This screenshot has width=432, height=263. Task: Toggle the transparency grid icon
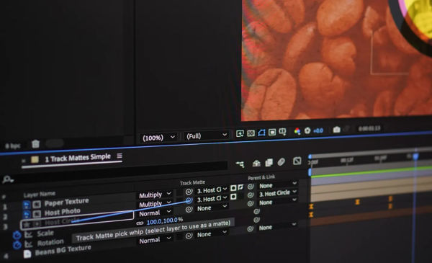(x=251, y=133)
